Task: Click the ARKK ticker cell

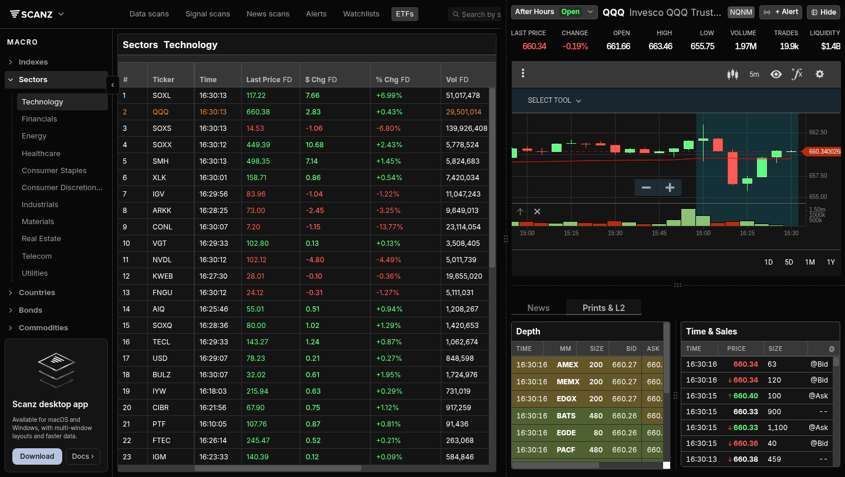Action: point(171,211)
